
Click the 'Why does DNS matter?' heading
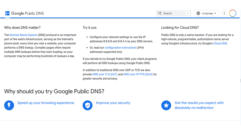point(22,27)
